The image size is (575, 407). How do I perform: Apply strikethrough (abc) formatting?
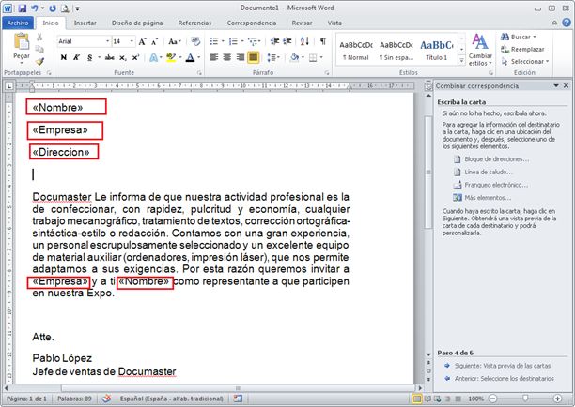[109, 57]
